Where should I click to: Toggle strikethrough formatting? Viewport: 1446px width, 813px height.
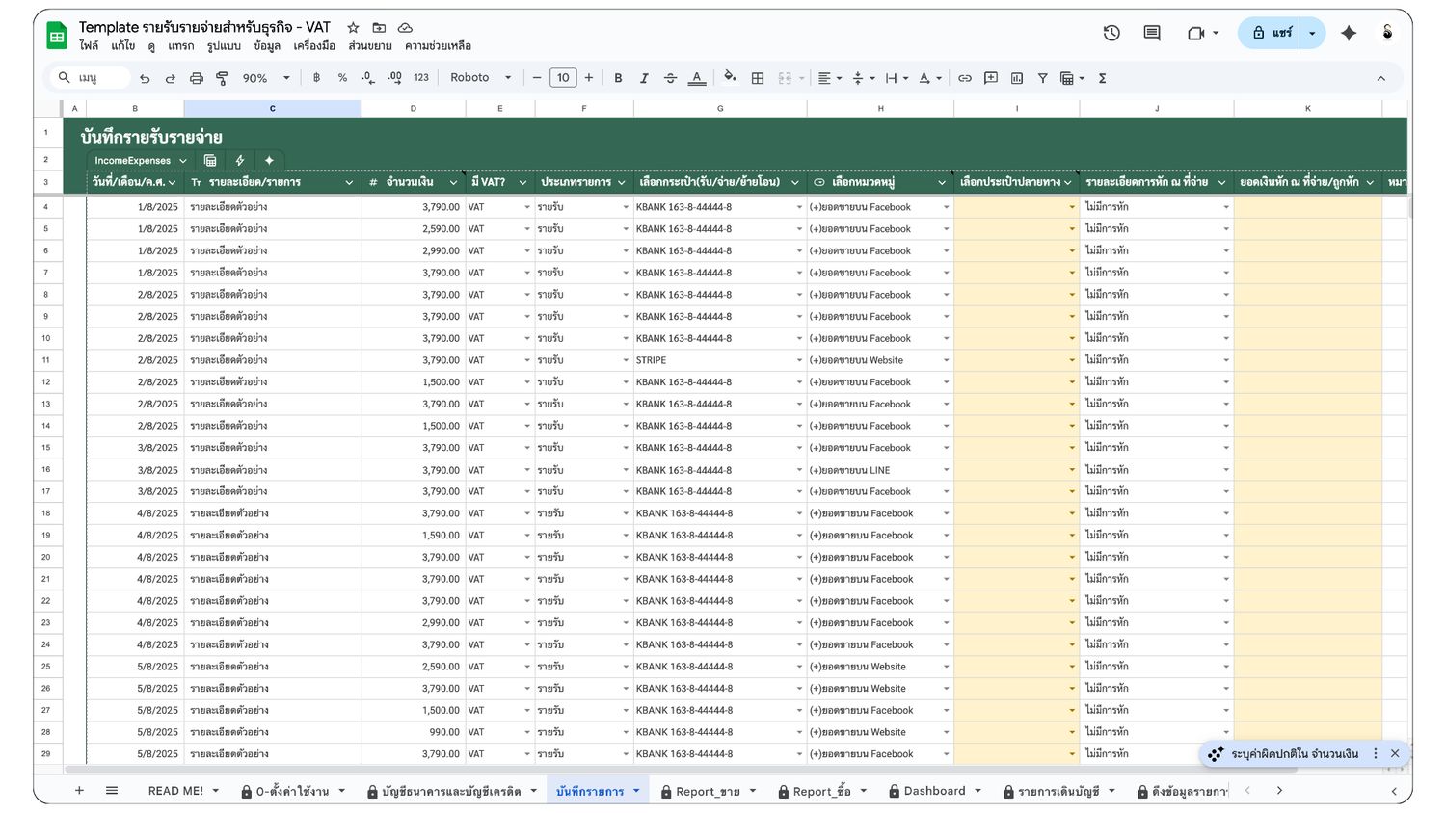pyautogui.click(x=670, y=78)
